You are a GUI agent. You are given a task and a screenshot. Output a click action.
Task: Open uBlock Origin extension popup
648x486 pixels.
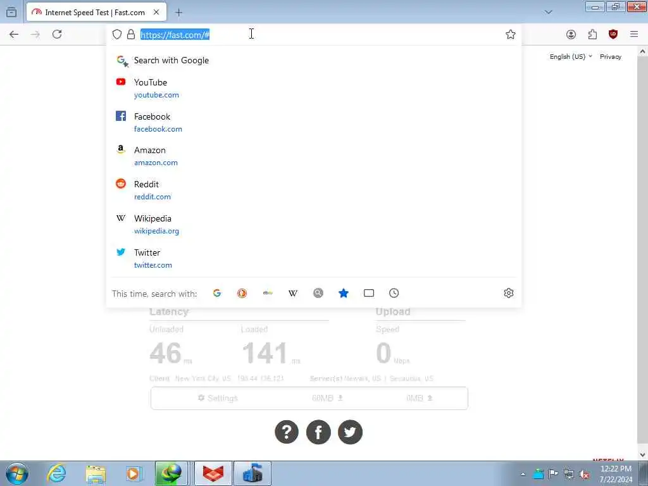(613, 34)
